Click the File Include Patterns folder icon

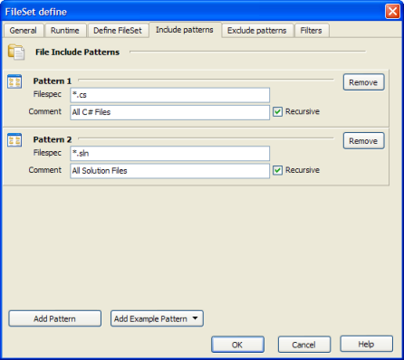pyautogui.click(x=16, y=52)
